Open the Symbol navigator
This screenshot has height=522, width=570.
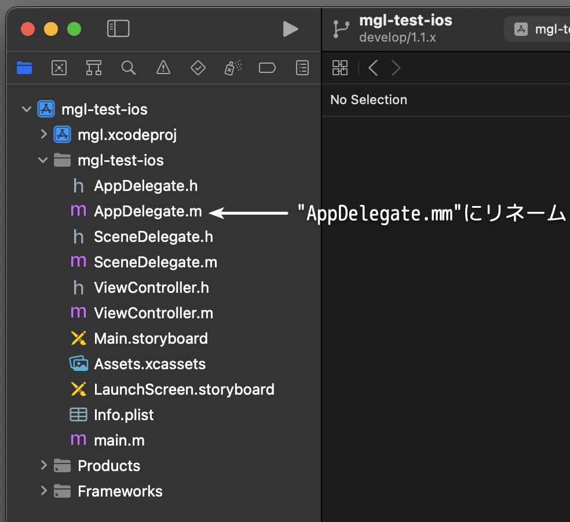pyautogui.click(x=94, y=68)
